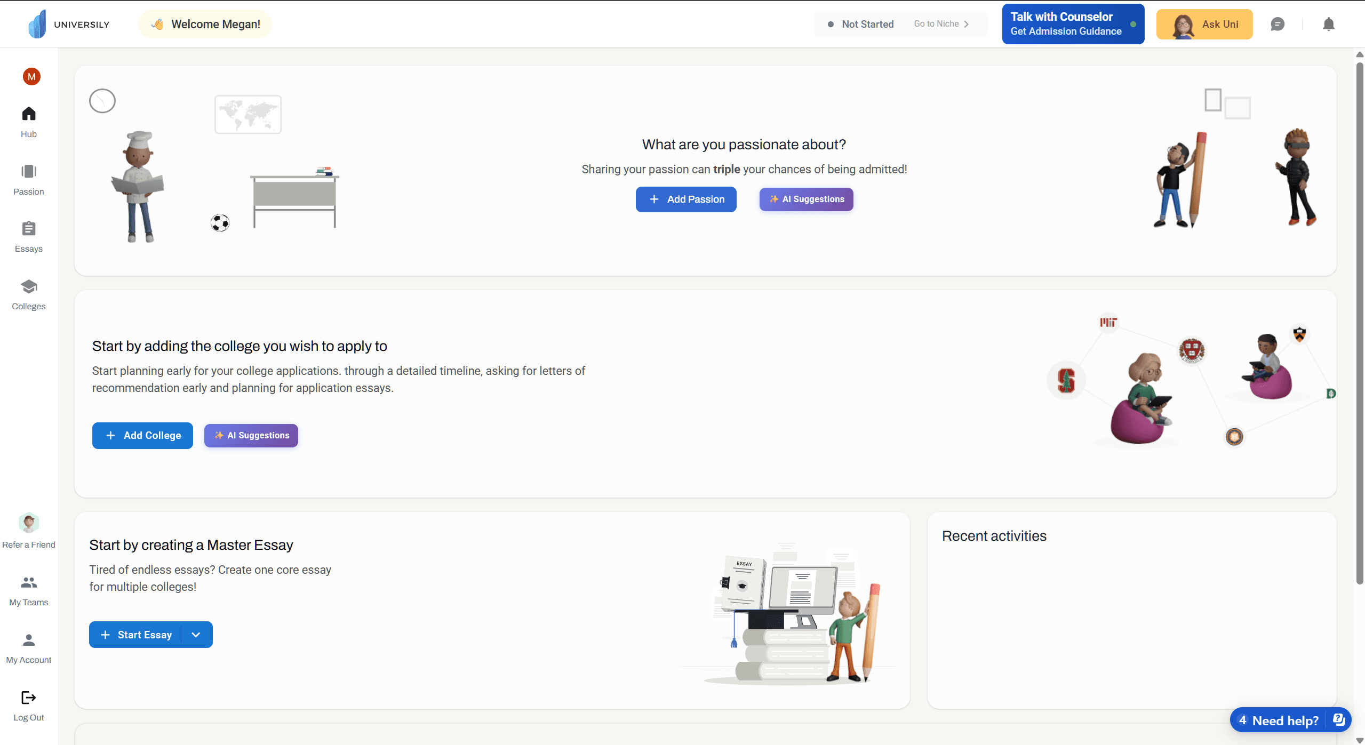Open the Not Started status indicator
This screenshot has width=1365, height=745.
point(861,25)
